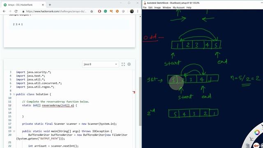Click the browser forward arrow
Screen dimensions: 263x148
[x=10, y=11]
